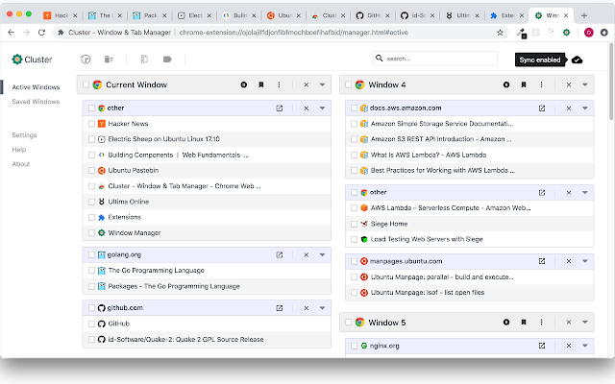The height and width of the screenshot is (384, 615).
Task: Open docs.aws.amazon.com group in new window
Action: (542, 108)
